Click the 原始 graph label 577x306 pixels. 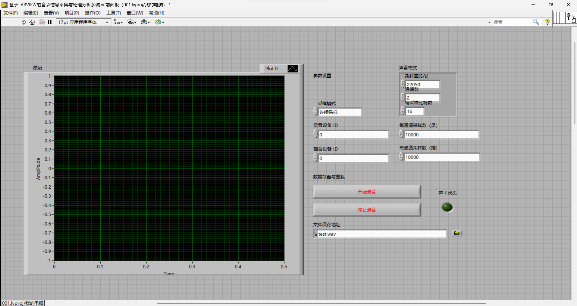37,68
